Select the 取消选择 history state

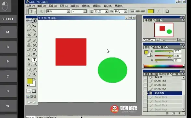165,93
